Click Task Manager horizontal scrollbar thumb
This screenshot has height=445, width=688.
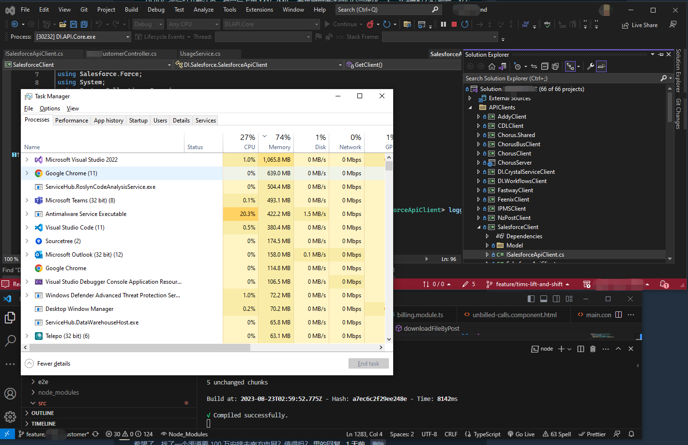pyautogui.click(x=140, y=347)
